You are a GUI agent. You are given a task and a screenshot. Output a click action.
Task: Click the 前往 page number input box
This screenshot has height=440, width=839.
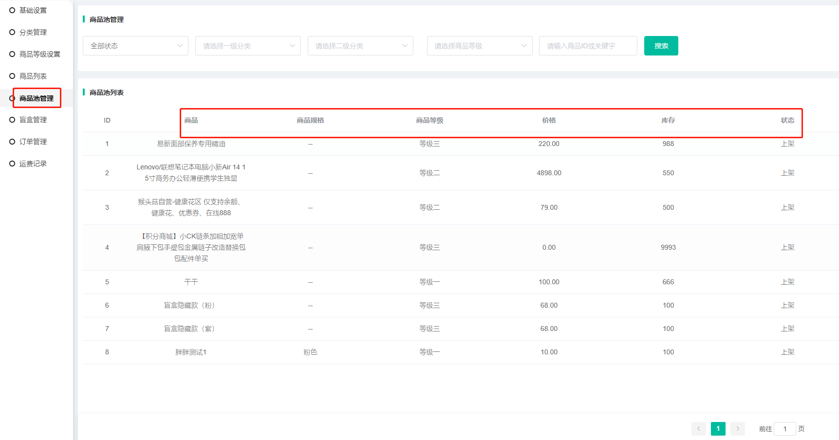point(784,429)
